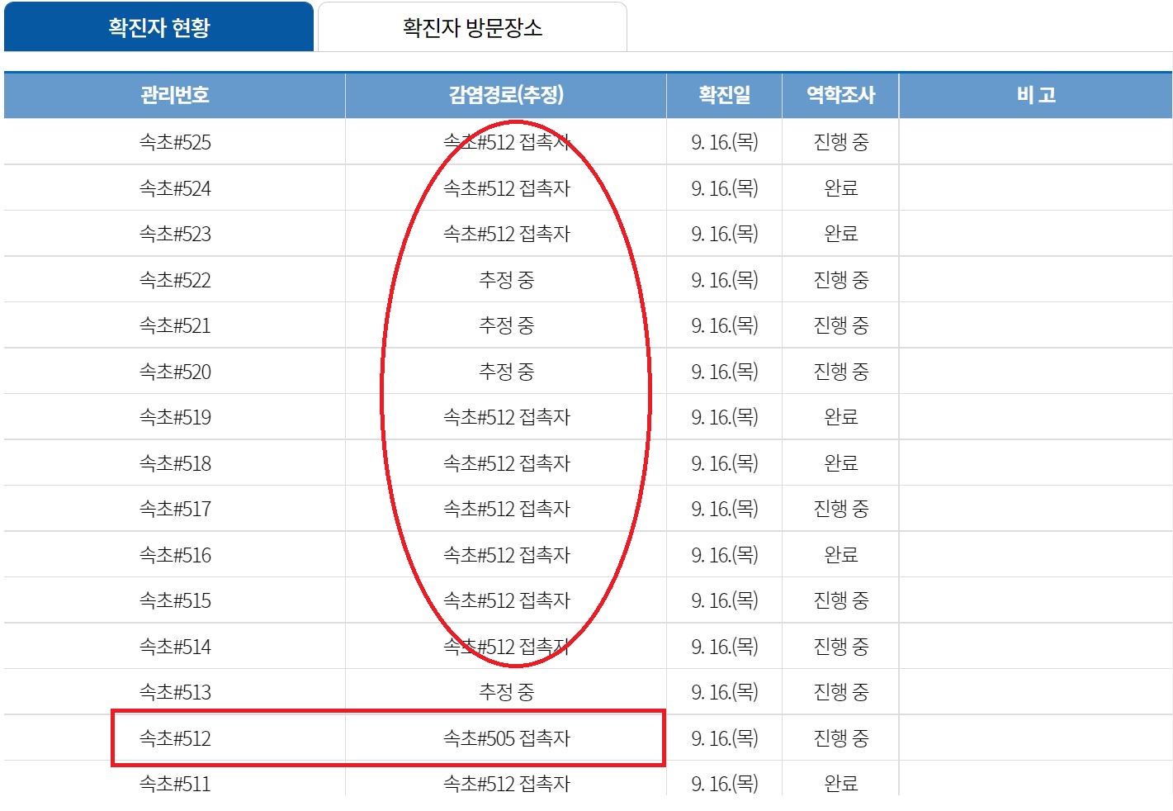Image resolution: width=1173 pixels, height=811 pixels.
Task: Click the 확진일 column header
Action: [x=725, y=95]
